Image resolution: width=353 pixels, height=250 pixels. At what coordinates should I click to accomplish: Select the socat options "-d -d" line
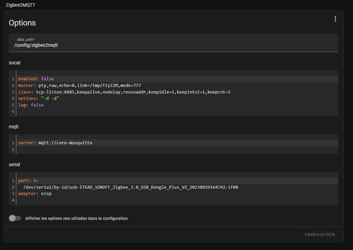pos(39,98)
